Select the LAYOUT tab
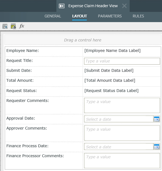This screenshot has height=171, width=162. pyautogui.click(x=79, y=16)
